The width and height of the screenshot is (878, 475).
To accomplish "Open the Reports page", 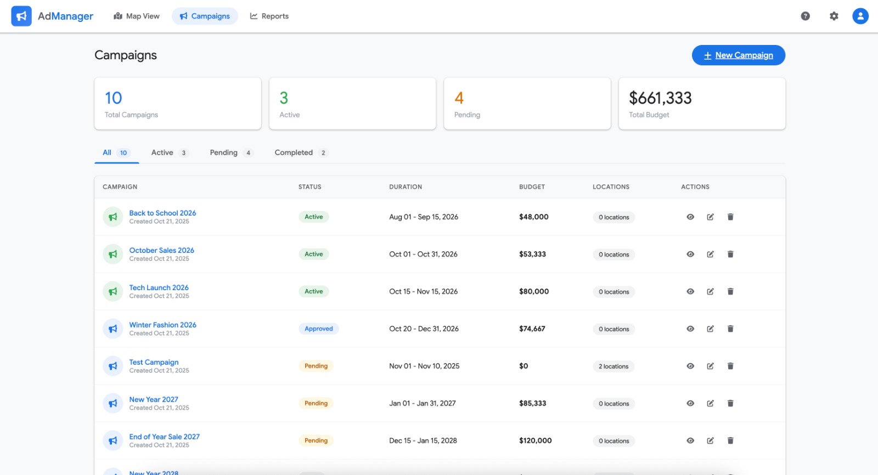I will 269,16.
